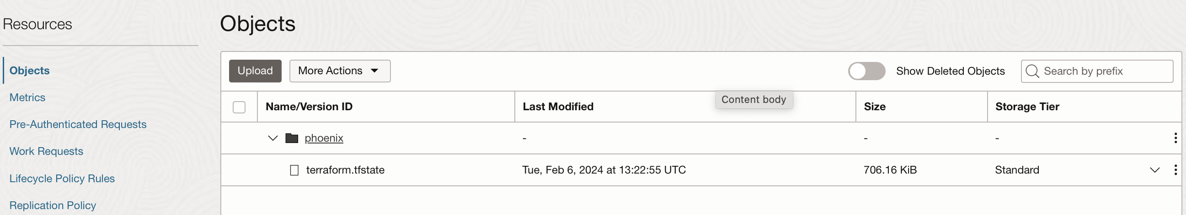This screenshot has height=215, width=1186.
Task: Click the Last Modified column header
Action: point(557,107)
